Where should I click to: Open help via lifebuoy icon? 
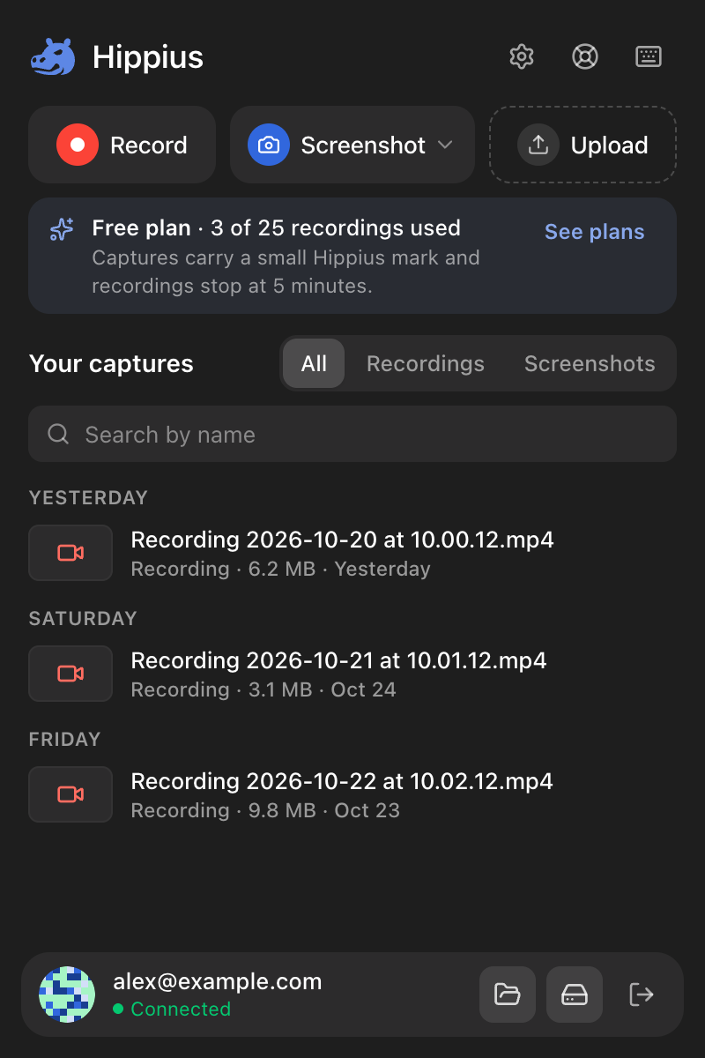585,56
